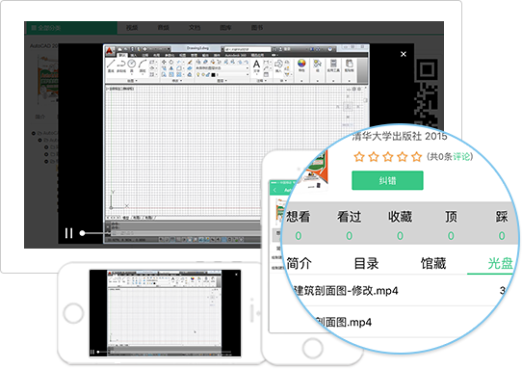Select the Move tool in Modify panel

point(164,63)
